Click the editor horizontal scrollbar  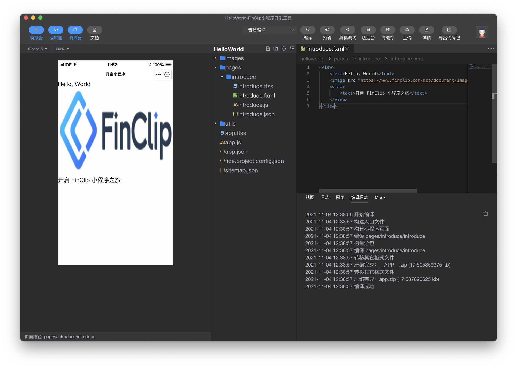coord(368,191)
